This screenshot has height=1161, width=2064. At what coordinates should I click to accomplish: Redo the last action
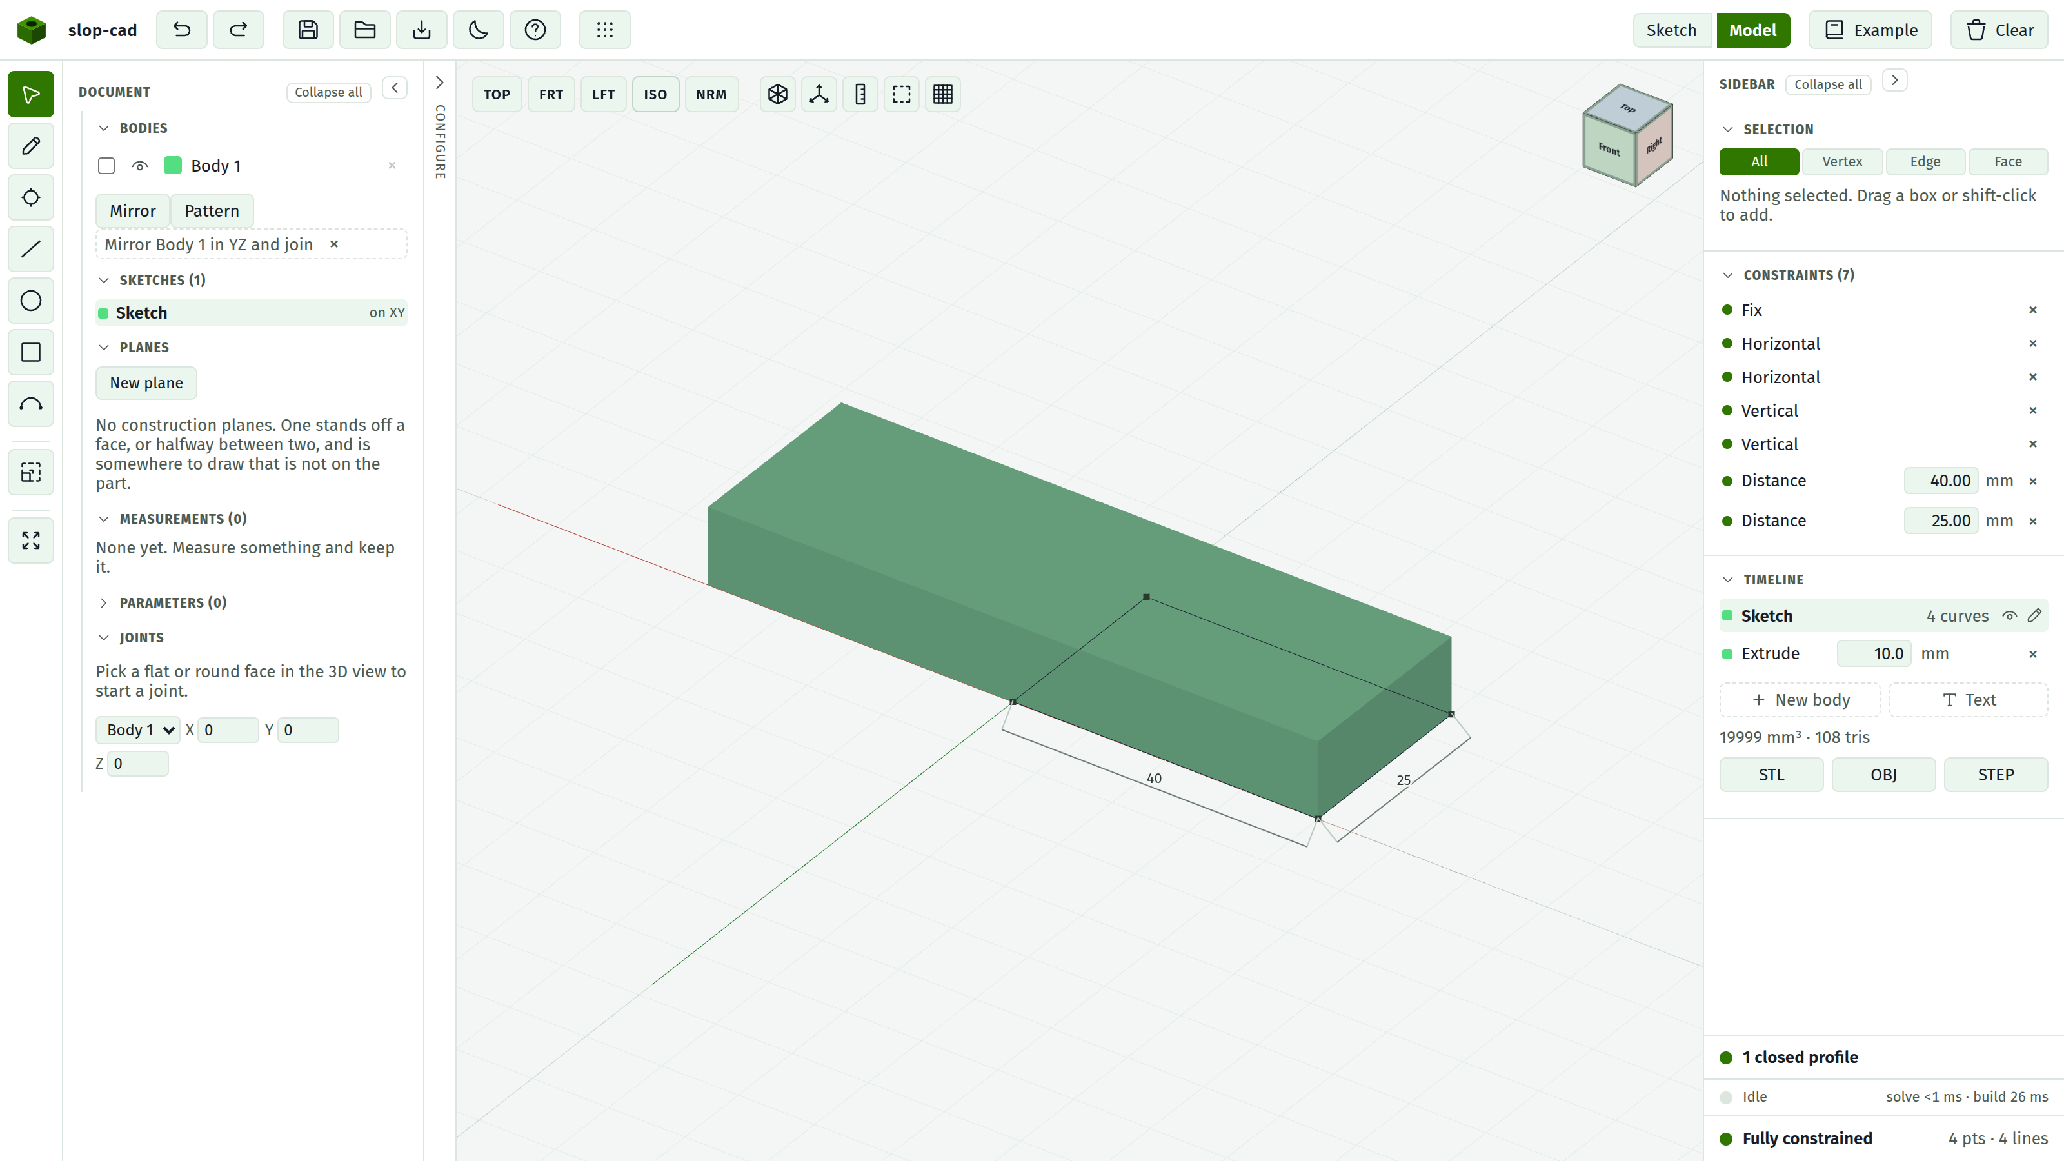click(238, 30)
